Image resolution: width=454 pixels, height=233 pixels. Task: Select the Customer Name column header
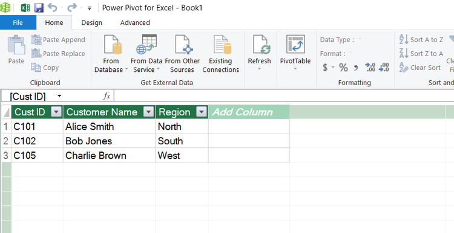pyautogui.click(x=102, y=112)
